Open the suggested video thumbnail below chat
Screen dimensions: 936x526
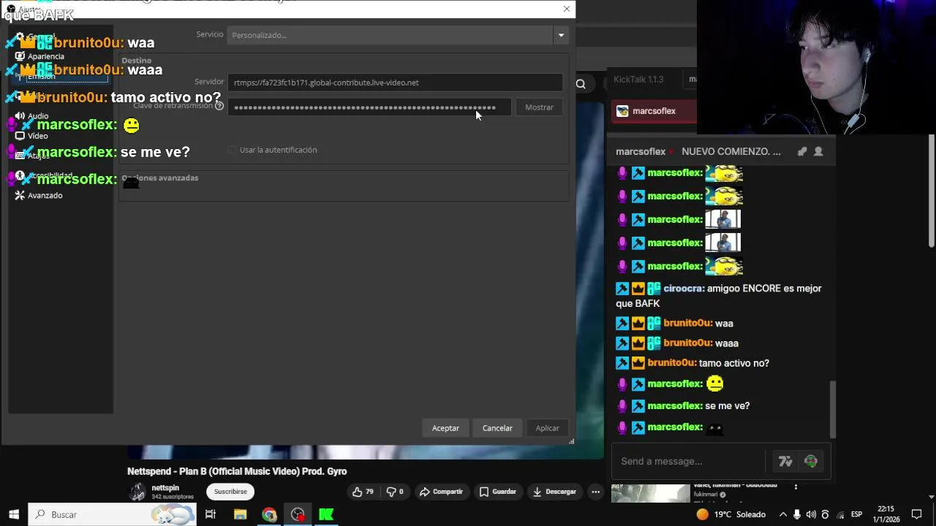pos(650,493)
